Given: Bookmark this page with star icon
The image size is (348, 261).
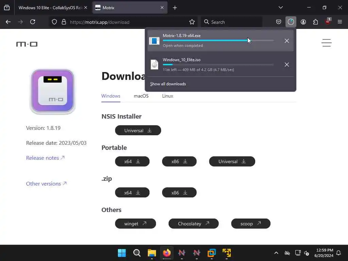Looking at the screenshot, I should [x=192, y=22].
